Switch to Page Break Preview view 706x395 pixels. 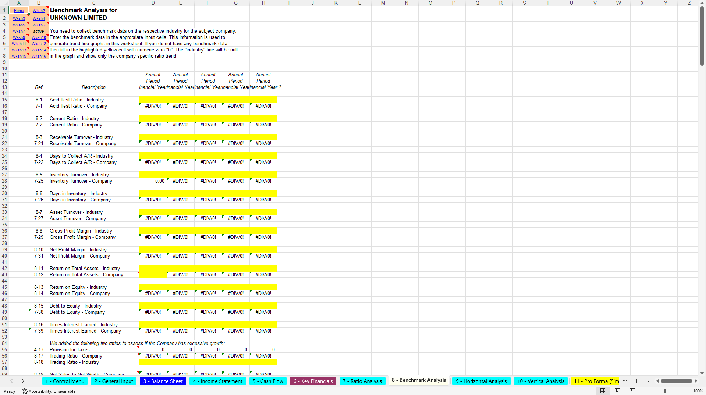[x=632, y=391]
